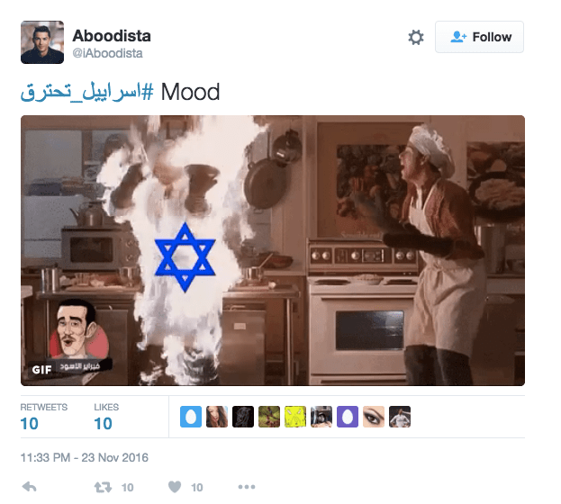Like the tweet with the heart icon
The width and height of the screenshot is (561, 504).
[175, 487]
